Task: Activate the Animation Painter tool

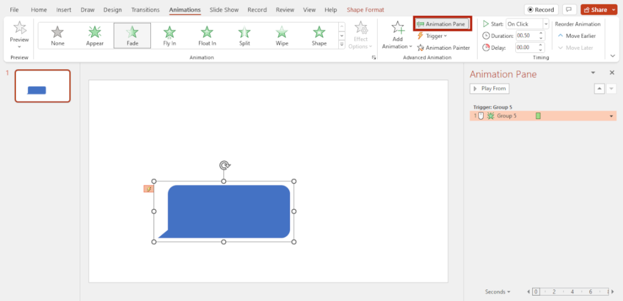Action: (444, 47)
